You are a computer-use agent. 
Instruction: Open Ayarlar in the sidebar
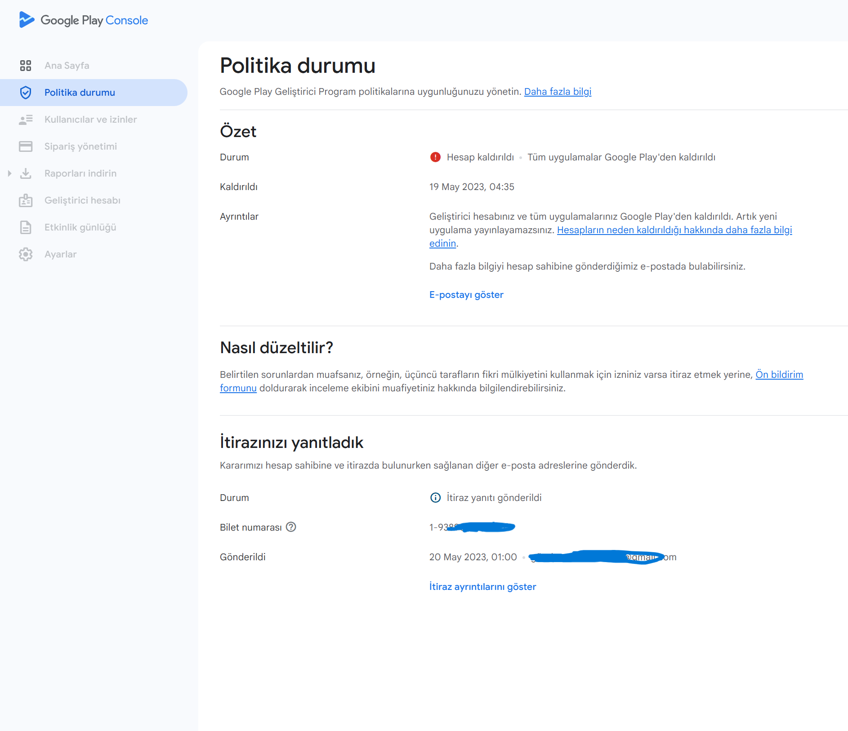pyautogui.click(x=94, y=254)
